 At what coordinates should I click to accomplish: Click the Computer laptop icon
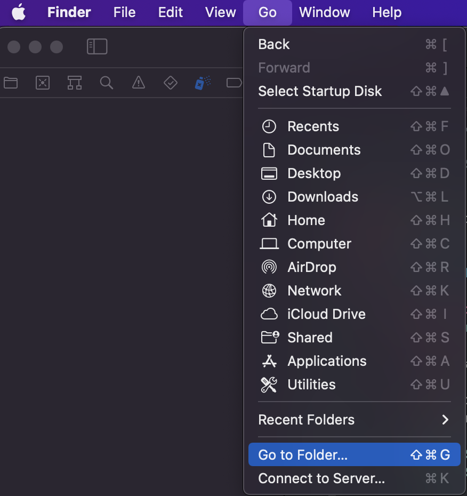pos(269,244)
